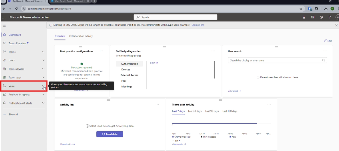Viewport: 339px width, 151px height.
Task: Reload the page in the browser
Action: (16, 9)
